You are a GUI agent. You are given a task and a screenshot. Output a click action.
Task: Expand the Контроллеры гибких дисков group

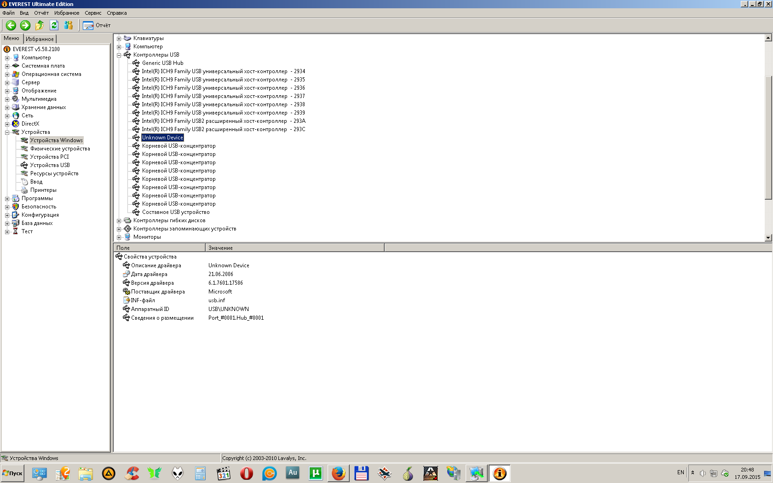click(119, 221)
